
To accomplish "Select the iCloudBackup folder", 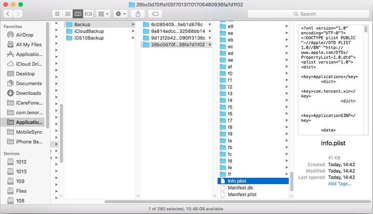I will click(x=100, y=31).
